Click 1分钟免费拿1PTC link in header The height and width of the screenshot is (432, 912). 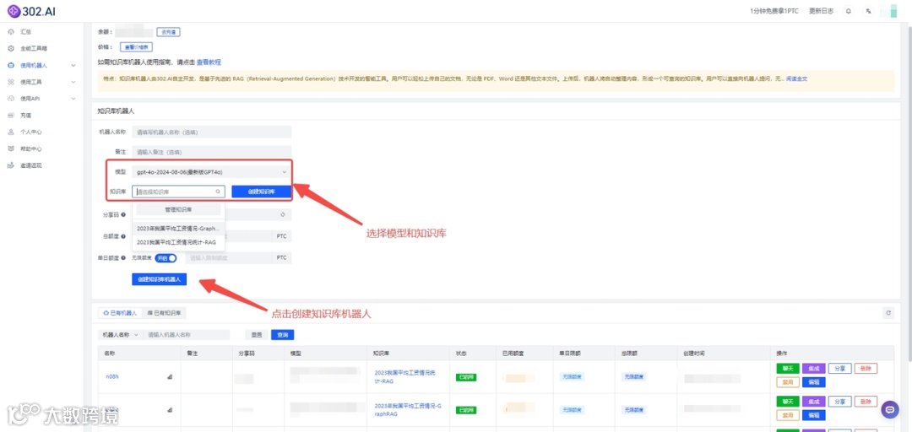[x=775, y=11]
